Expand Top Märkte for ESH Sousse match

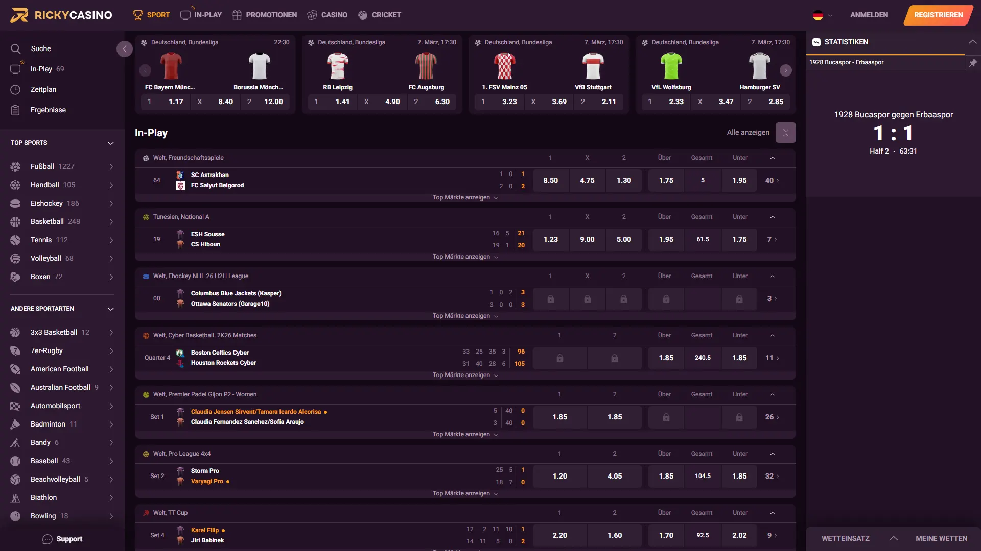click(465, 257)
